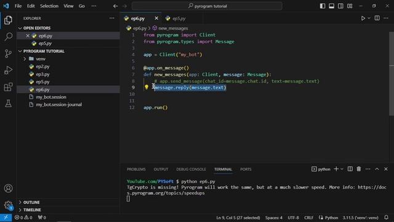Collapse the PYROGRAM TUTORIAL folder section

coord(20,51)
